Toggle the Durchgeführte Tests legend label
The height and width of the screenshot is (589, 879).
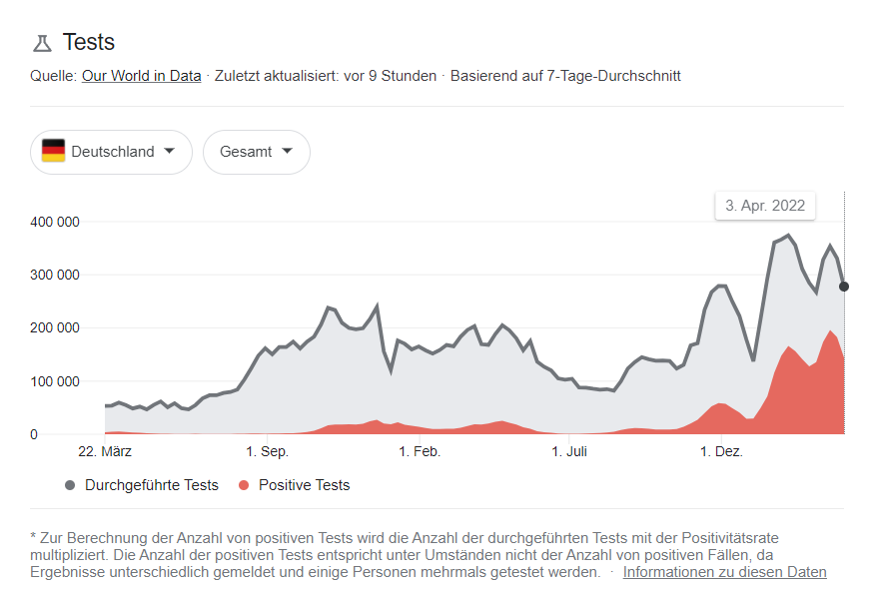tap(151, 485)
